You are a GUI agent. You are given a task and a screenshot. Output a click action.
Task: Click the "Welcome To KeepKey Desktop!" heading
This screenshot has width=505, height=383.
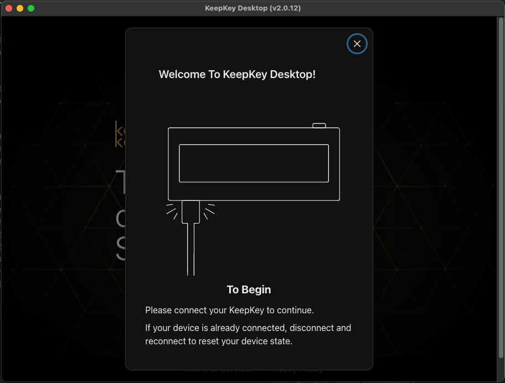tap(237, 74)
